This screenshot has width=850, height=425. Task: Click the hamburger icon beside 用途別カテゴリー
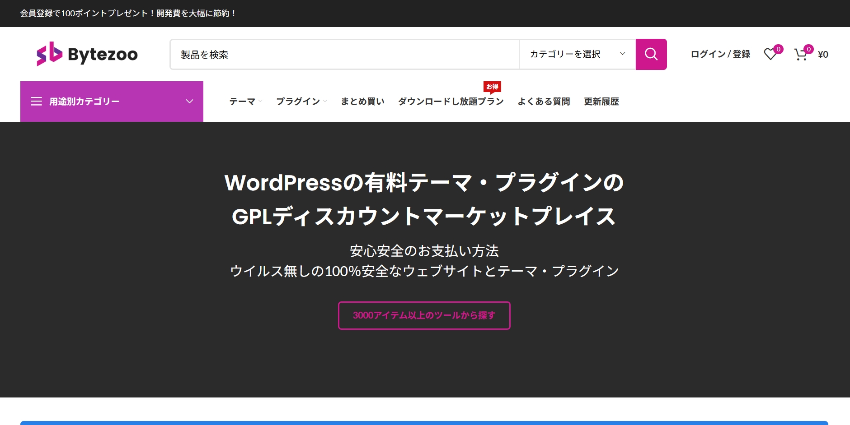[36, 102]
